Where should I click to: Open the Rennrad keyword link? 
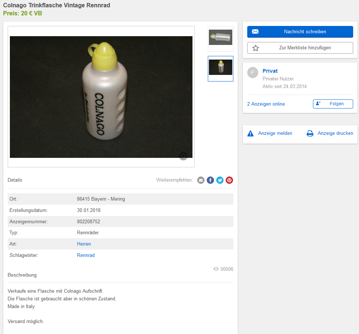pos(85,255)
